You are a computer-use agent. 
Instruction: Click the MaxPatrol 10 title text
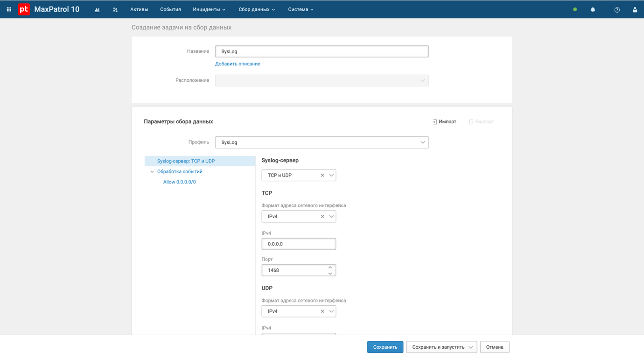point(57,9)
